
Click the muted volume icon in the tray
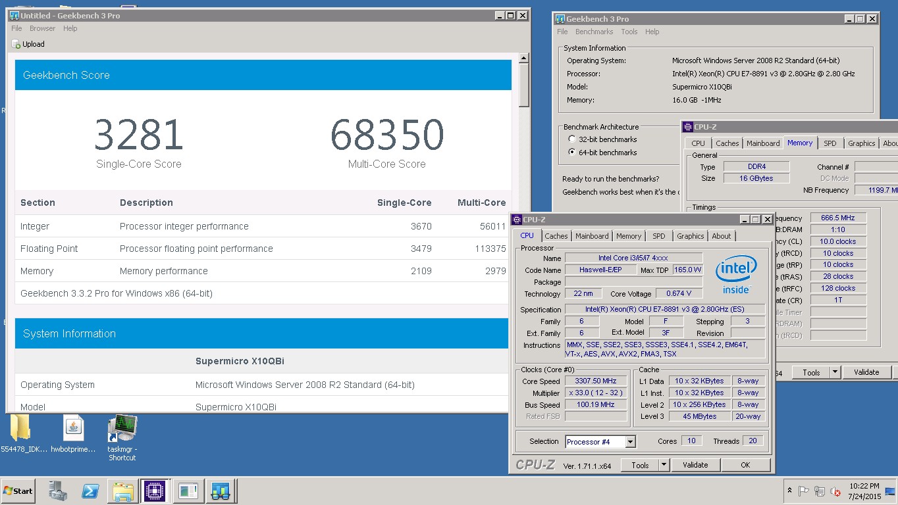point(835,491)
